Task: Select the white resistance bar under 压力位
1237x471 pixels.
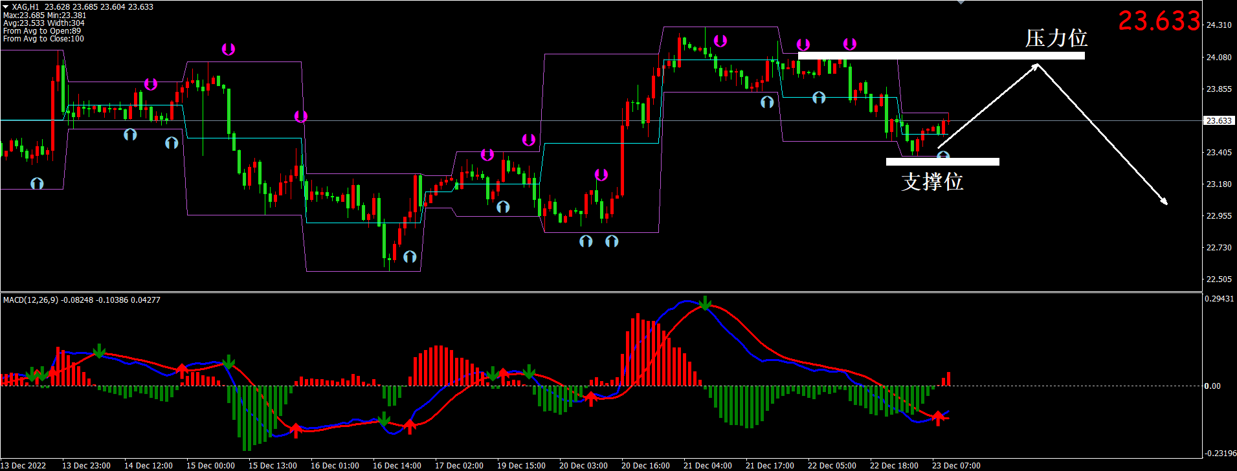Action: 941,56
